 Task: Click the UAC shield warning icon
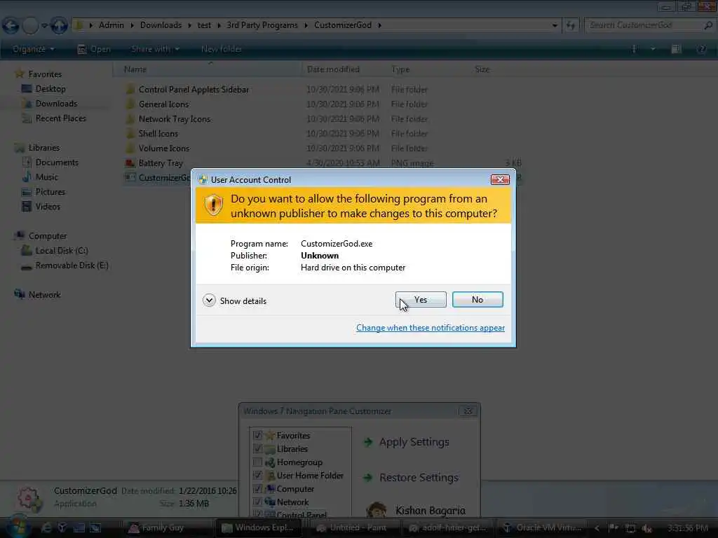point(213,205)
